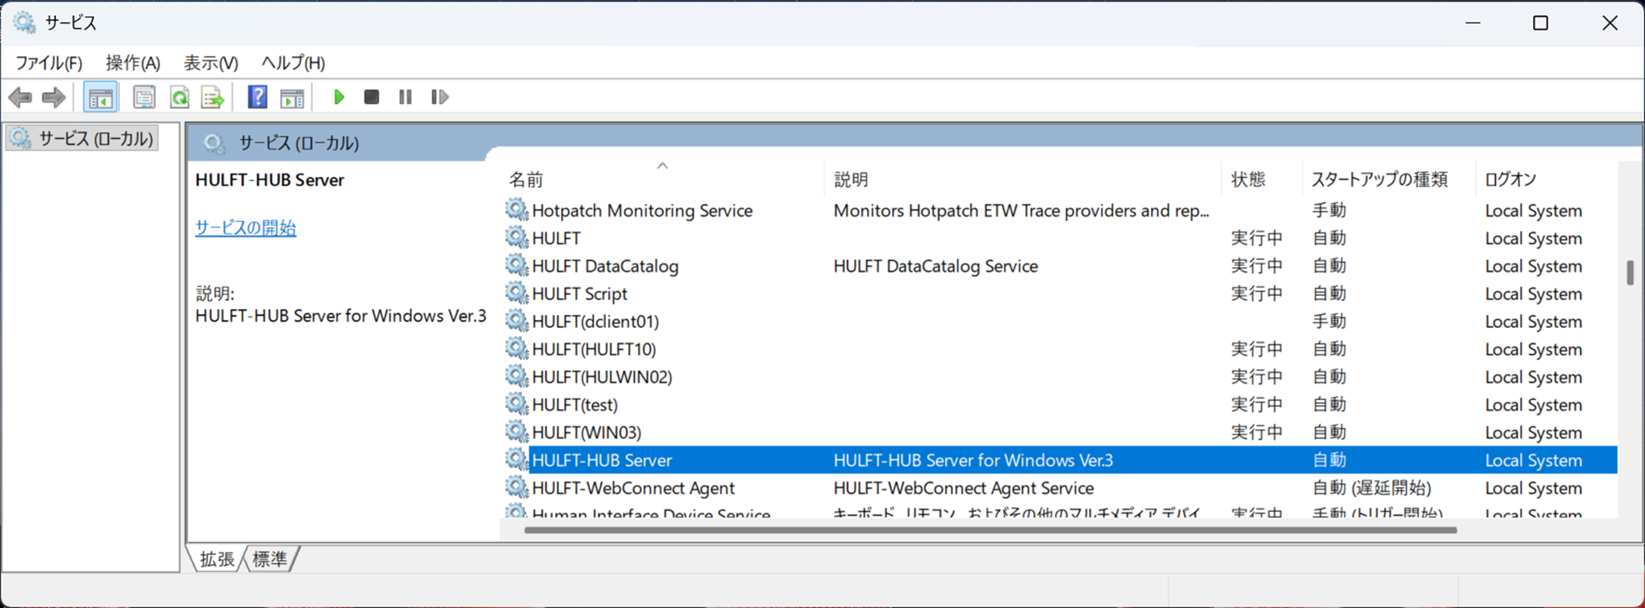Click gear icon next to HULFT(HULWIN02)

516,376
